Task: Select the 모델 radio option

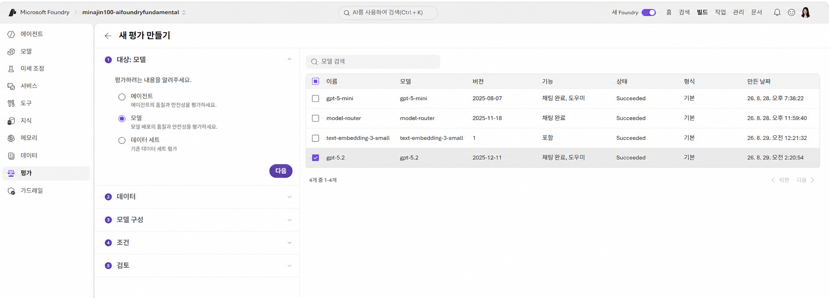Action: [x=122, y=118]
